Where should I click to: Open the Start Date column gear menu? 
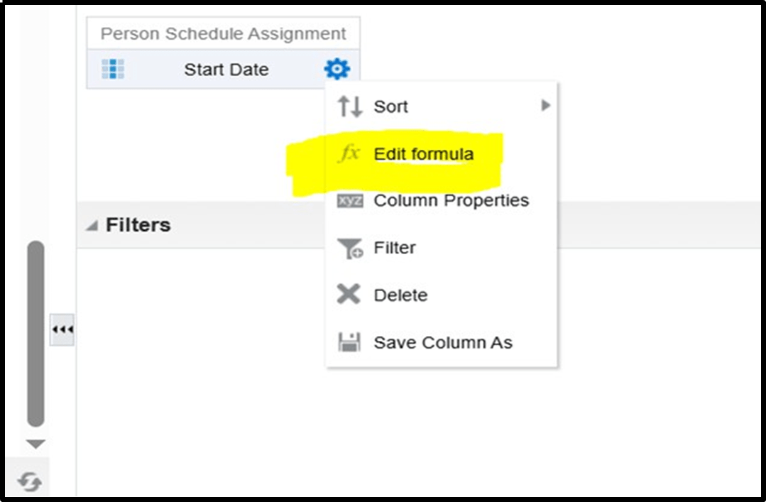tap(337, 68)
